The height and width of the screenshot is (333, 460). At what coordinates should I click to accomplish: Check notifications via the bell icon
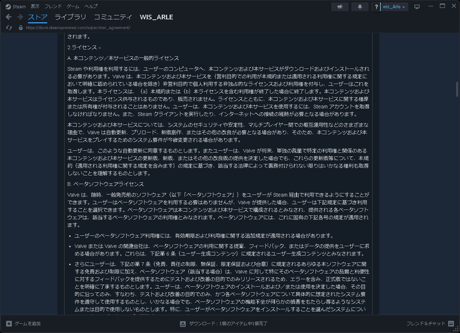[359, 6]
